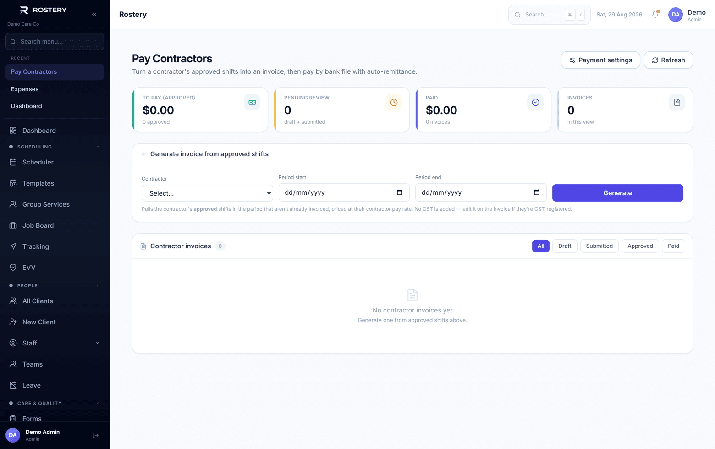
Task: Refresh the Pay Contractors page
Action: pos(668,60)
